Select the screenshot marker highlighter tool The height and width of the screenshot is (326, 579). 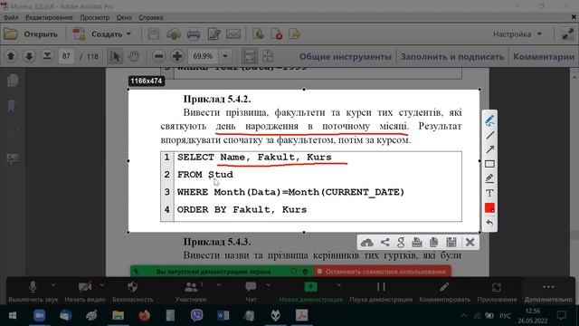point(489,178)
